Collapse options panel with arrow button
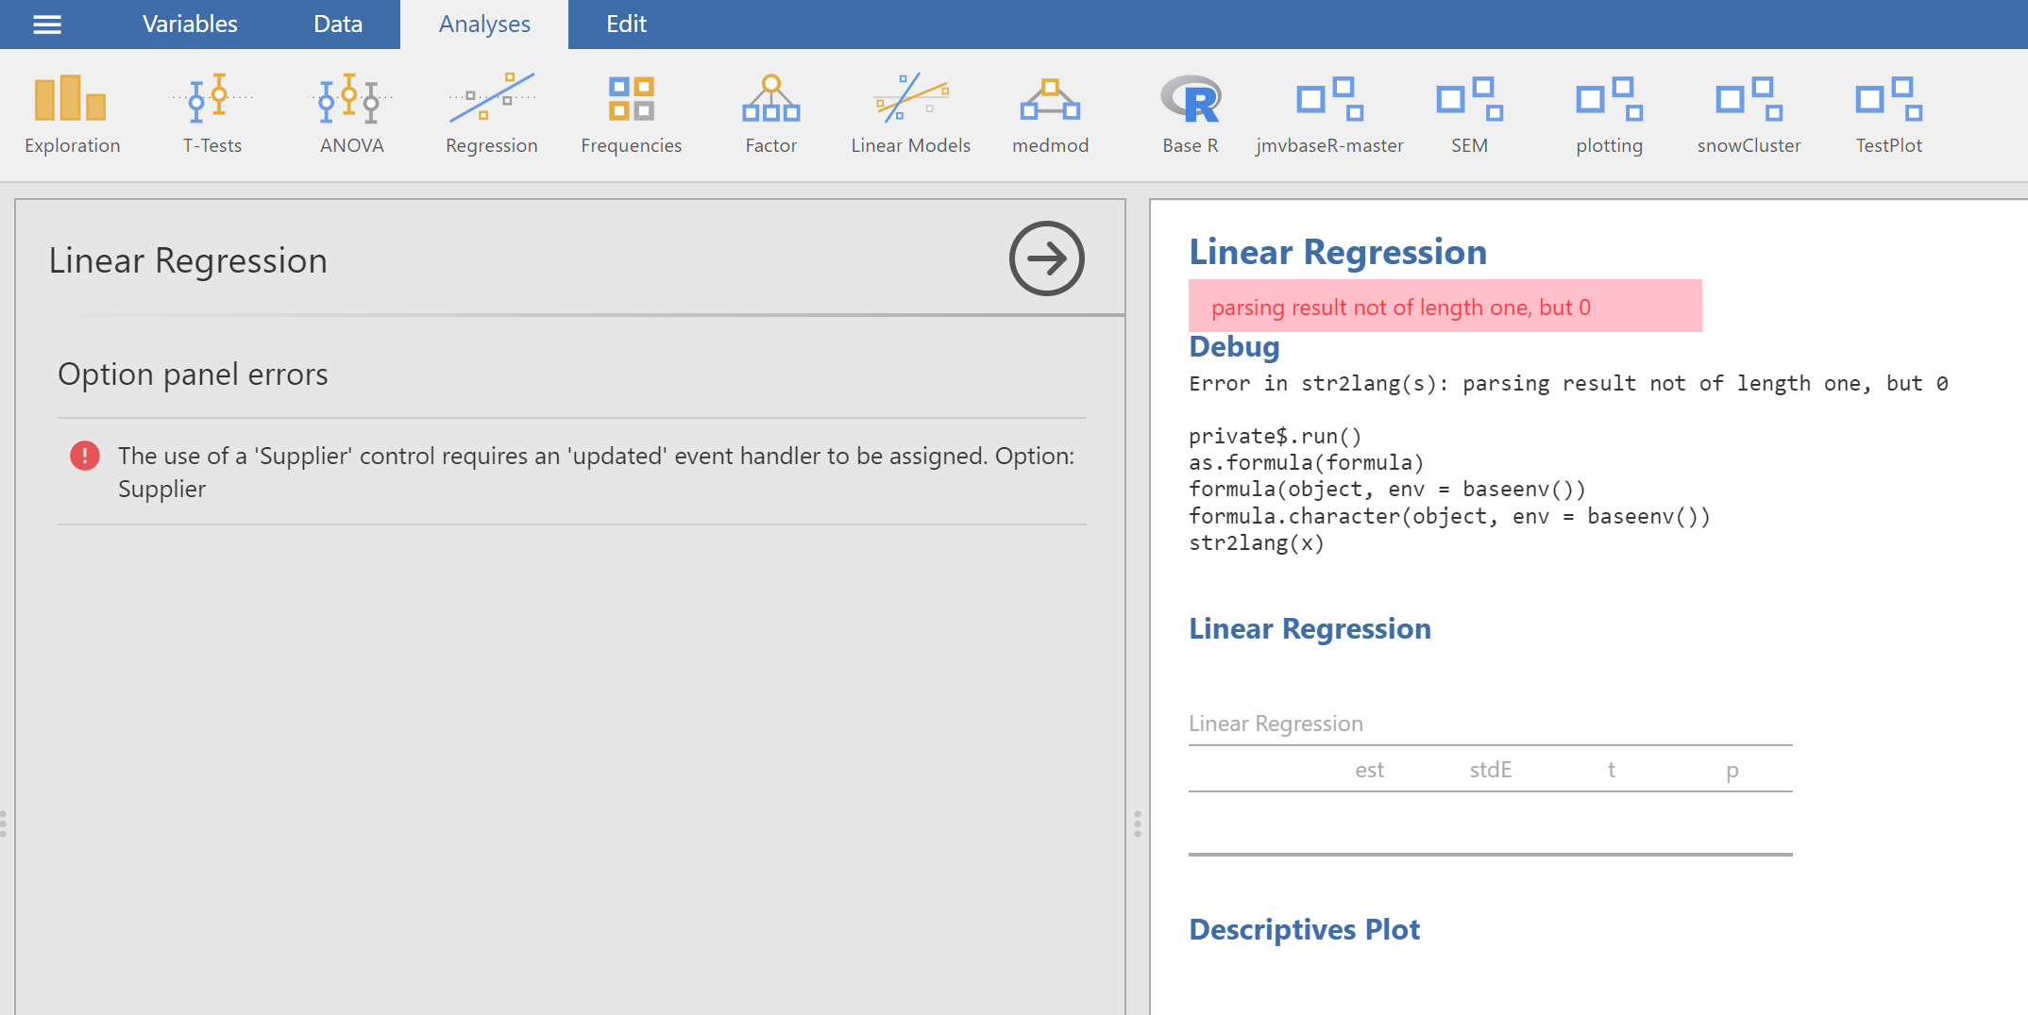 [x=1046, y=258]
